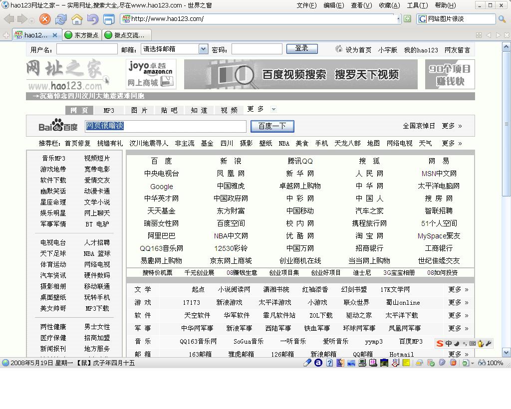Click the eraser icon in status bar
The image size is (511, 409).
click(x=307, y=363)
